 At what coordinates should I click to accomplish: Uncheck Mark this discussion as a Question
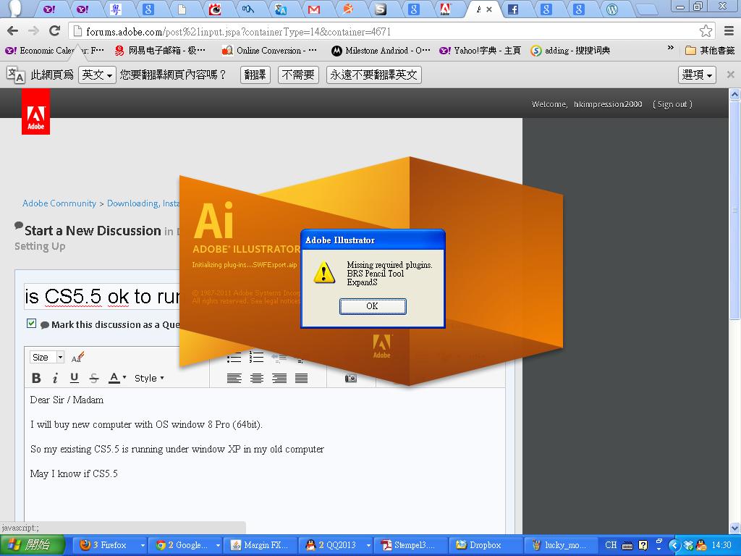(x=31, y=324)
